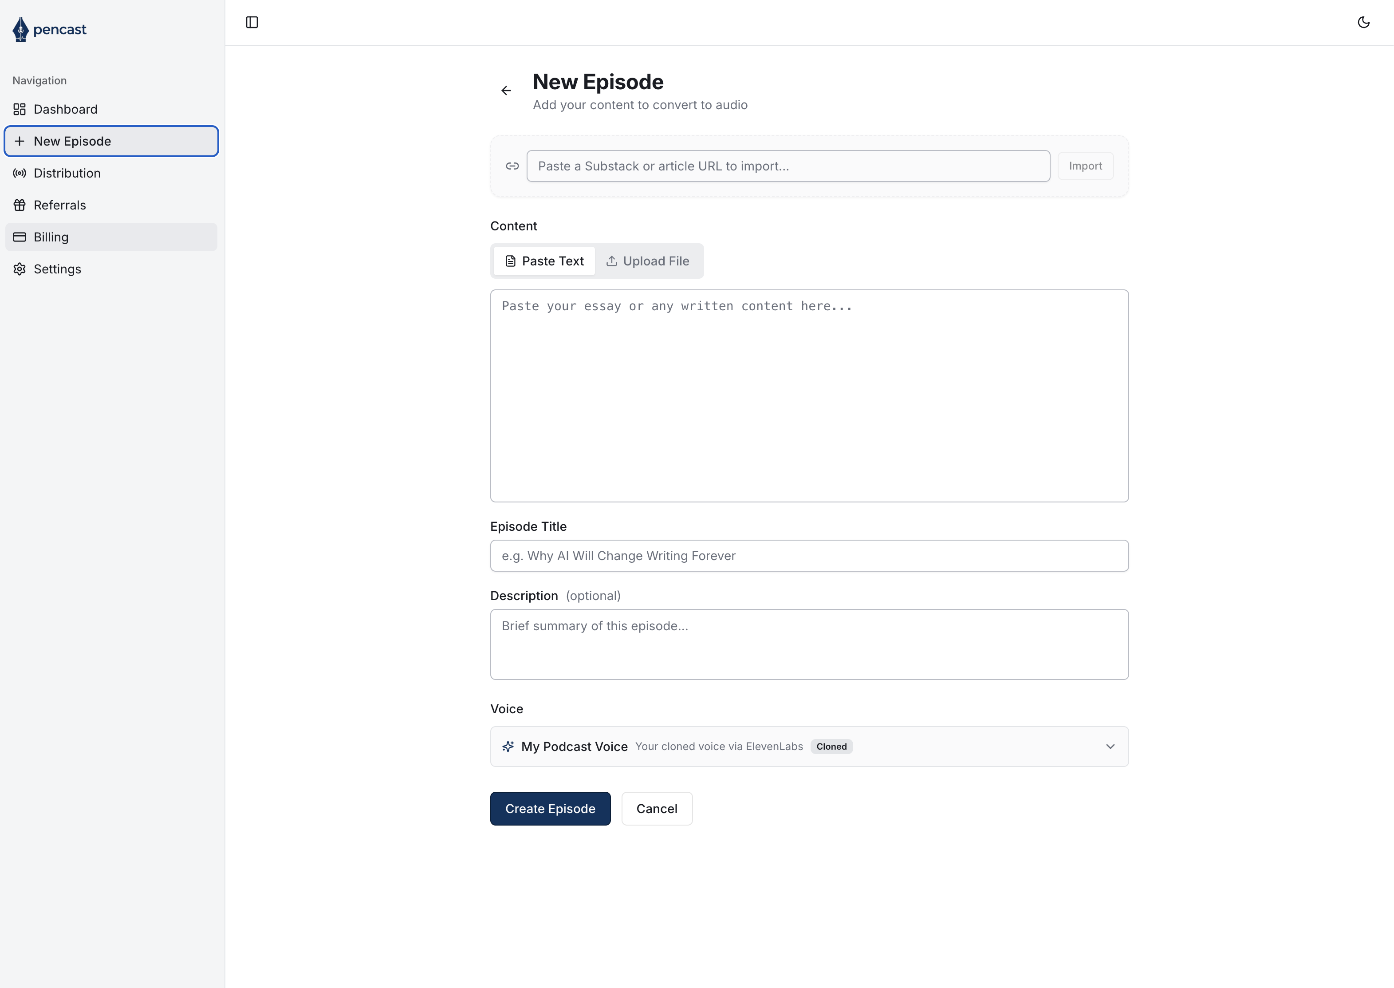Toggle the sidebar panel icon
The image size is (1394, 988).
252,23
